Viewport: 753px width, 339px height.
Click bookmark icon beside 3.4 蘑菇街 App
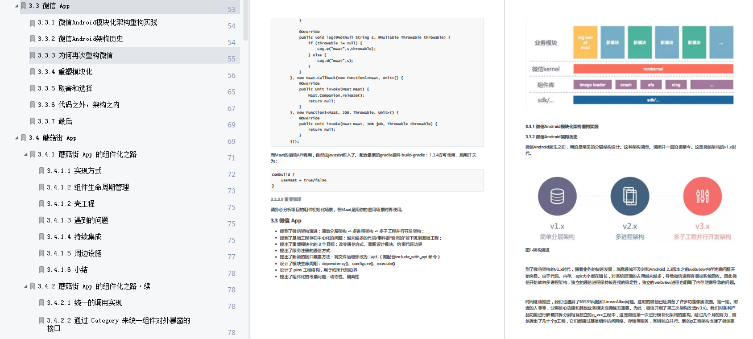click(23, 138)
